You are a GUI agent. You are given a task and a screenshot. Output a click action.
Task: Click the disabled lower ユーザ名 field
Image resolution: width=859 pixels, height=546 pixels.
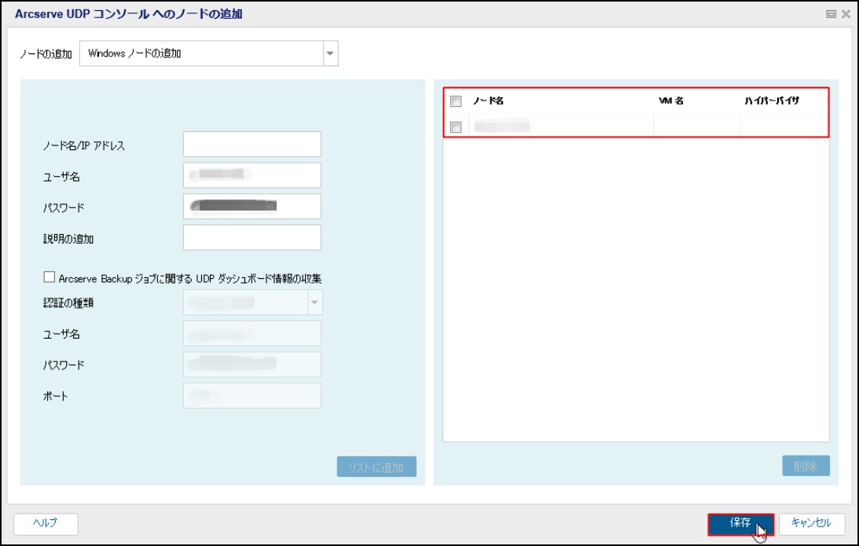point(252,334)
